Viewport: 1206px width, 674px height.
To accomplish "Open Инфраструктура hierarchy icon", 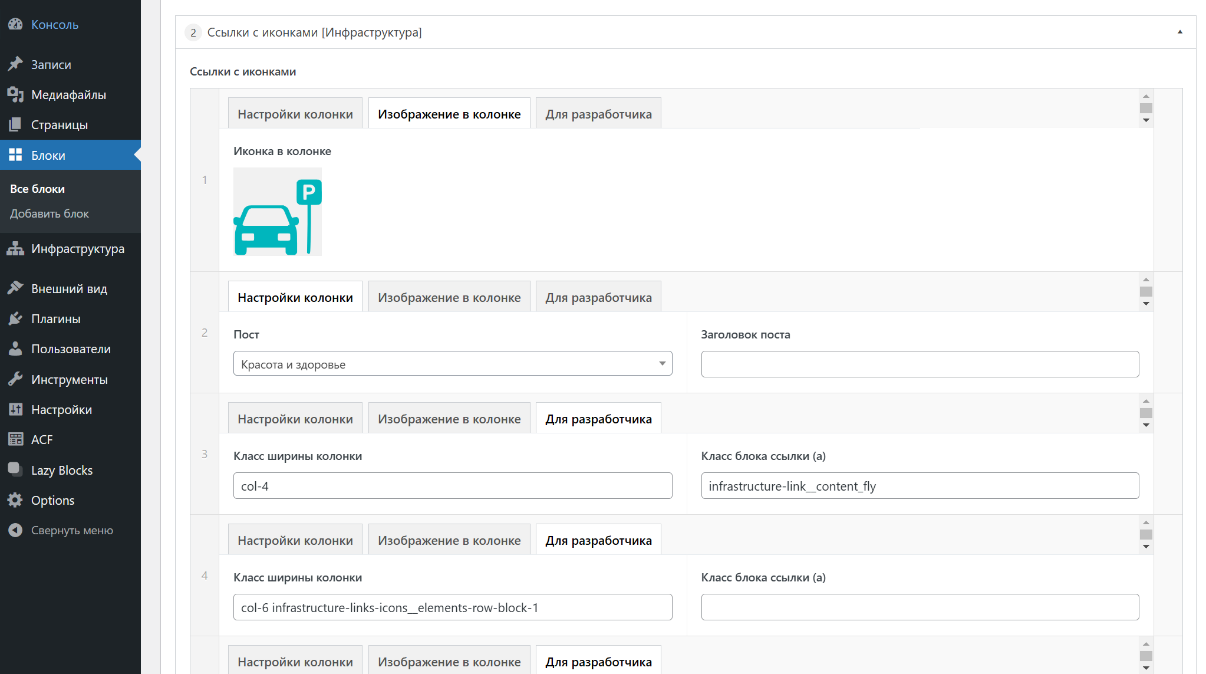I will click(15, 248).
